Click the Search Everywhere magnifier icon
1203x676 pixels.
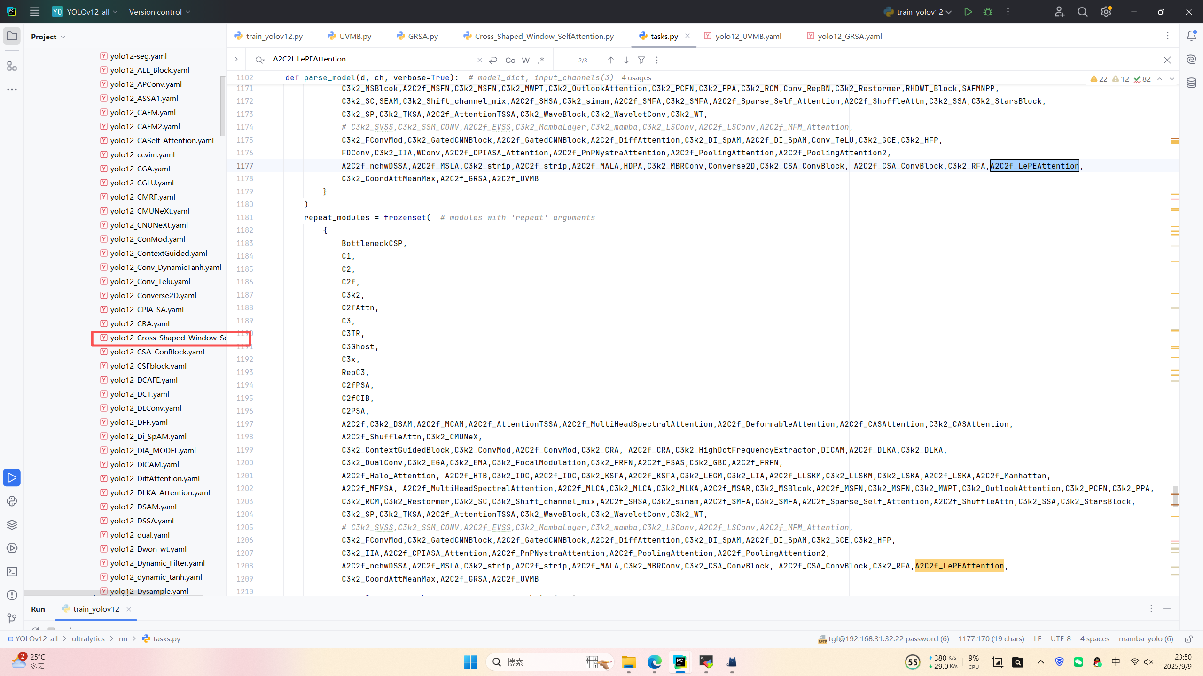coord(1083,12)
